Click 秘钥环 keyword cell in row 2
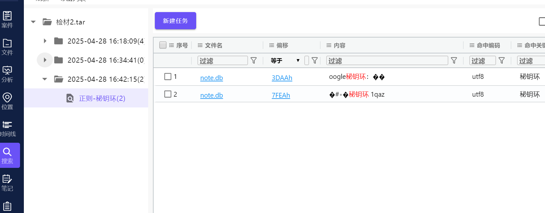Screen dimensions: 545x213 click(x=530, y=94)
